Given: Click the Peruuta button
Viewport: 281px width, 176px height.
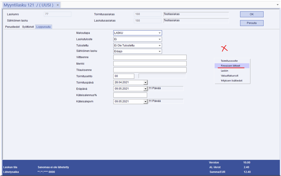Looking at the screenshot, I should 252,23.
